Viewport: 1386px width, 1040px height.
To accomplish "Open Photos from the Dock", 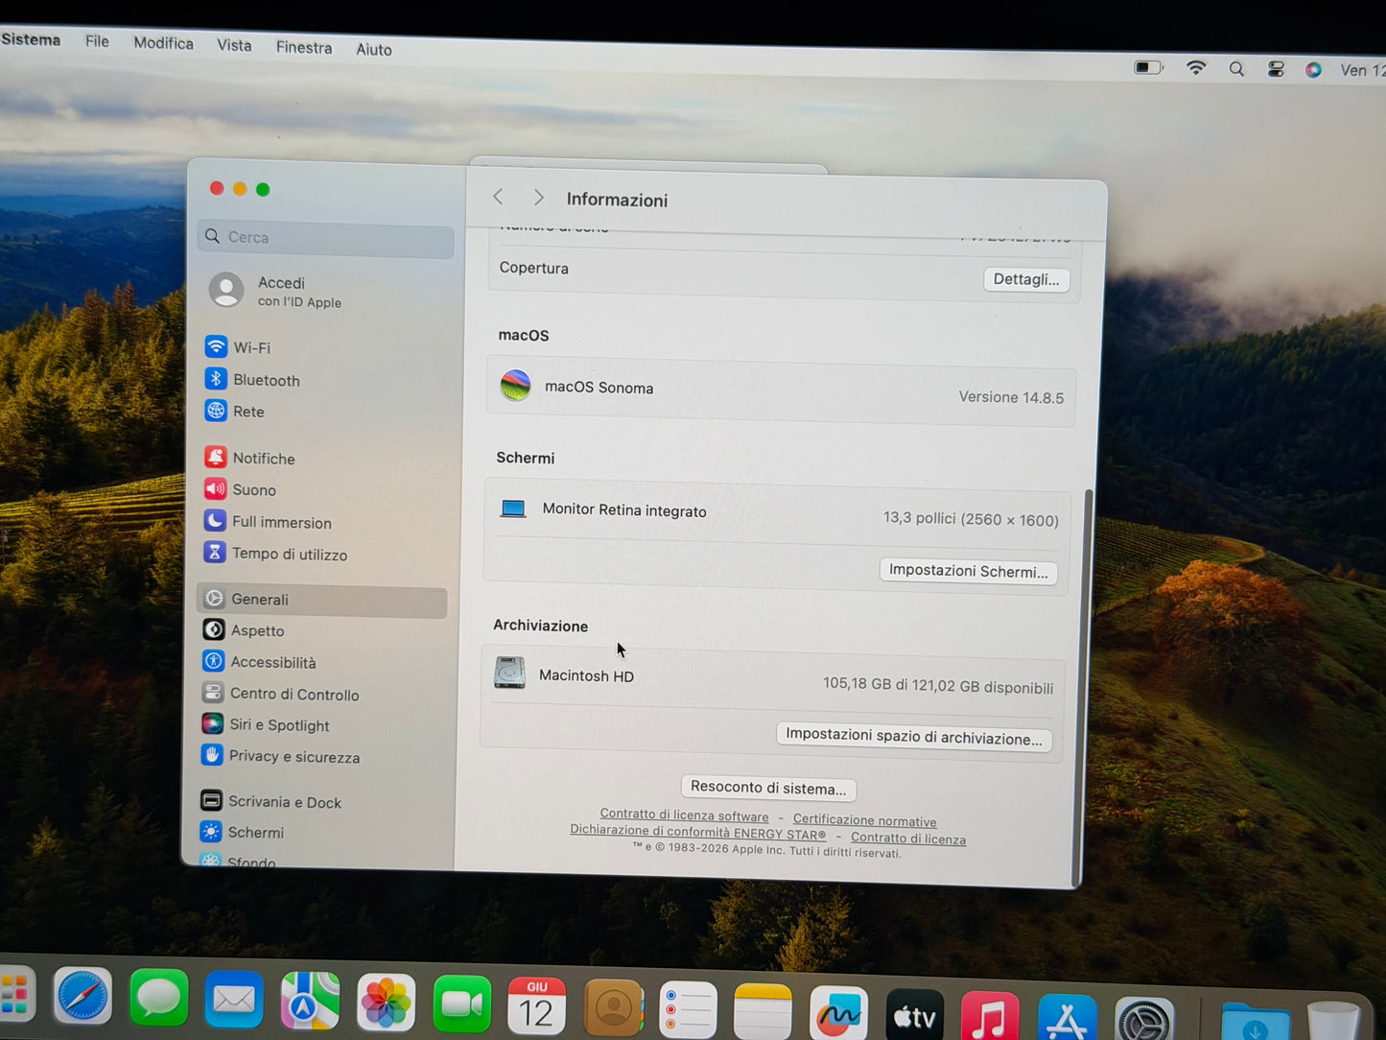I will [386, 1005].
